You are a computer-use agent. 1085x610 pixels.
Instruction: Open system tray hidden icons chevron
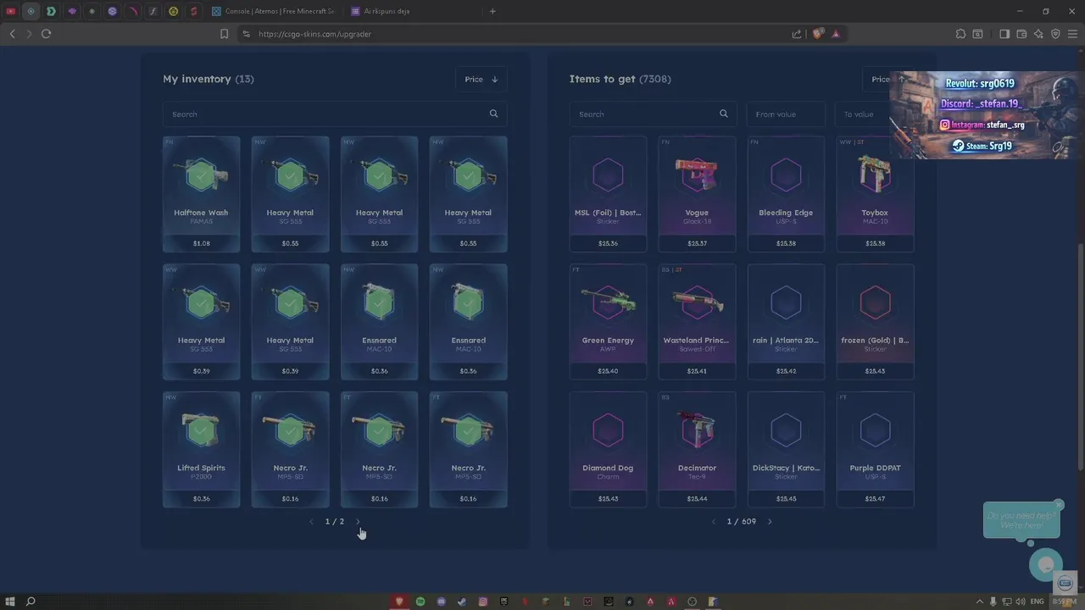[980, 602]
